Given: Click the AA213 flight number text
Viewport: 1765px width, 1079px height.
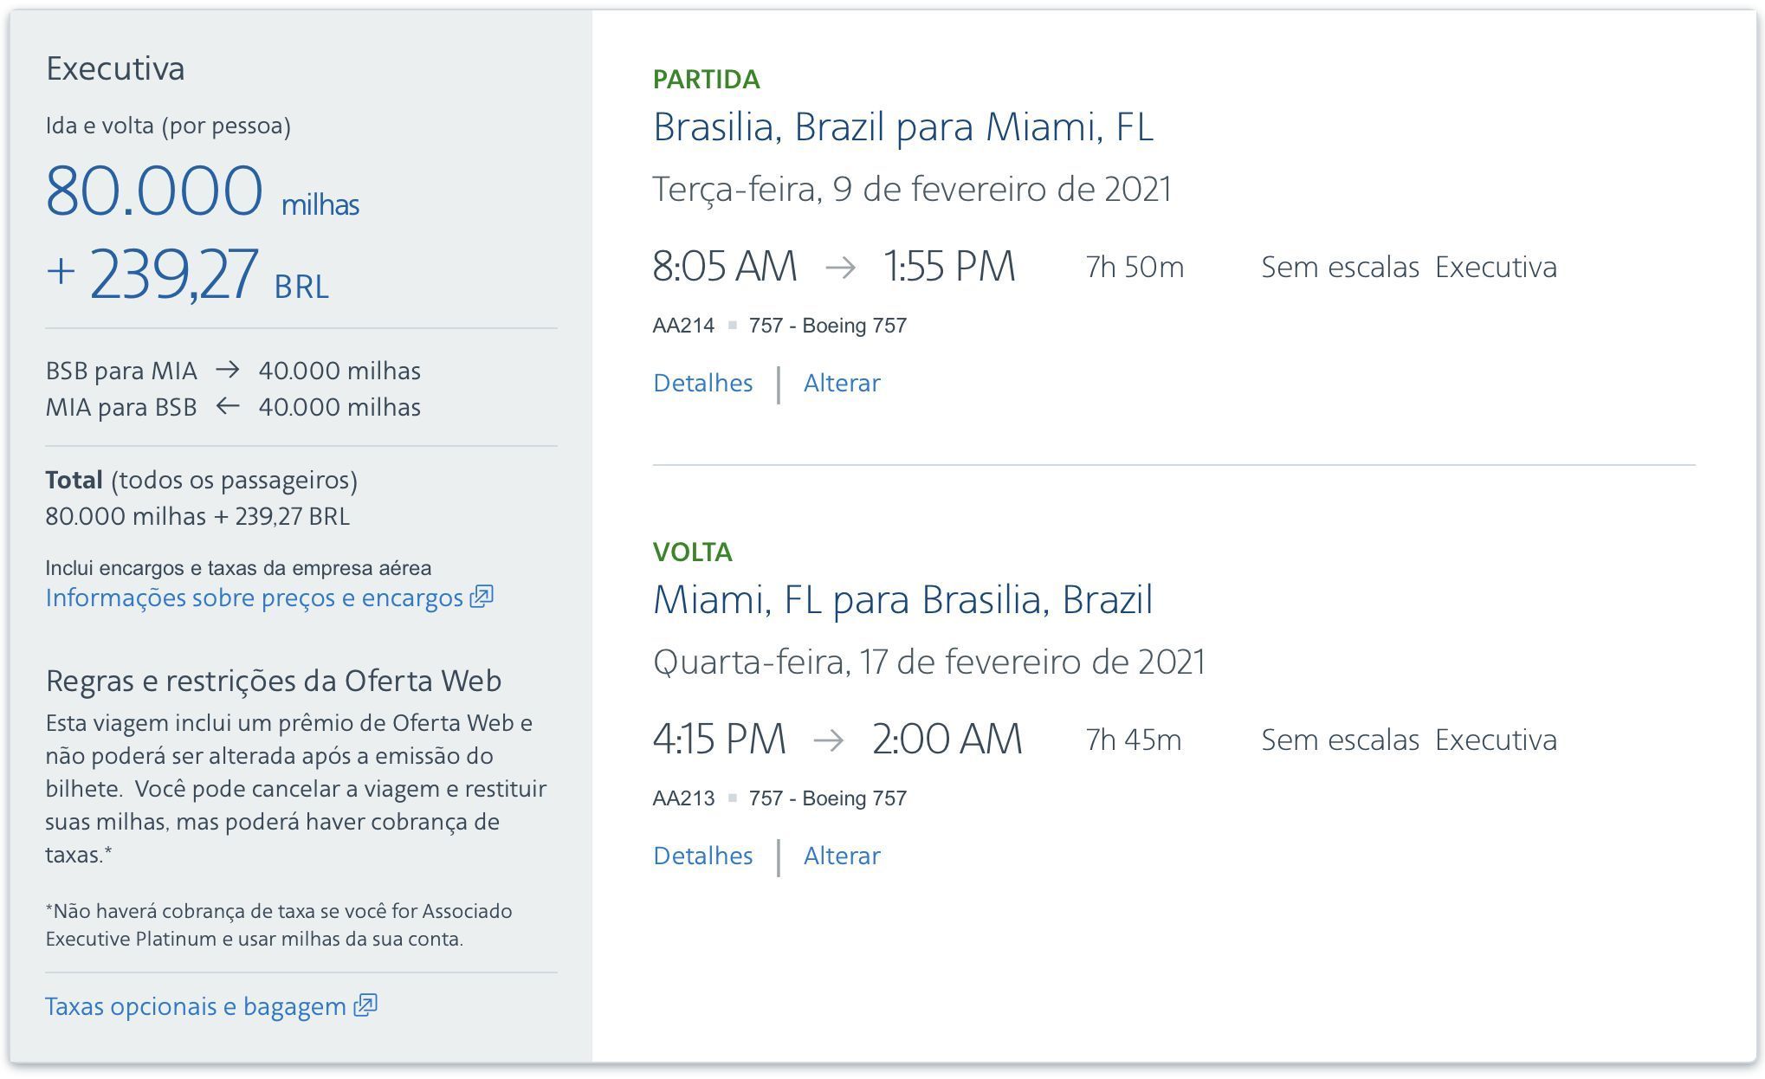Looking at the screenshot, I should [683, 798].
